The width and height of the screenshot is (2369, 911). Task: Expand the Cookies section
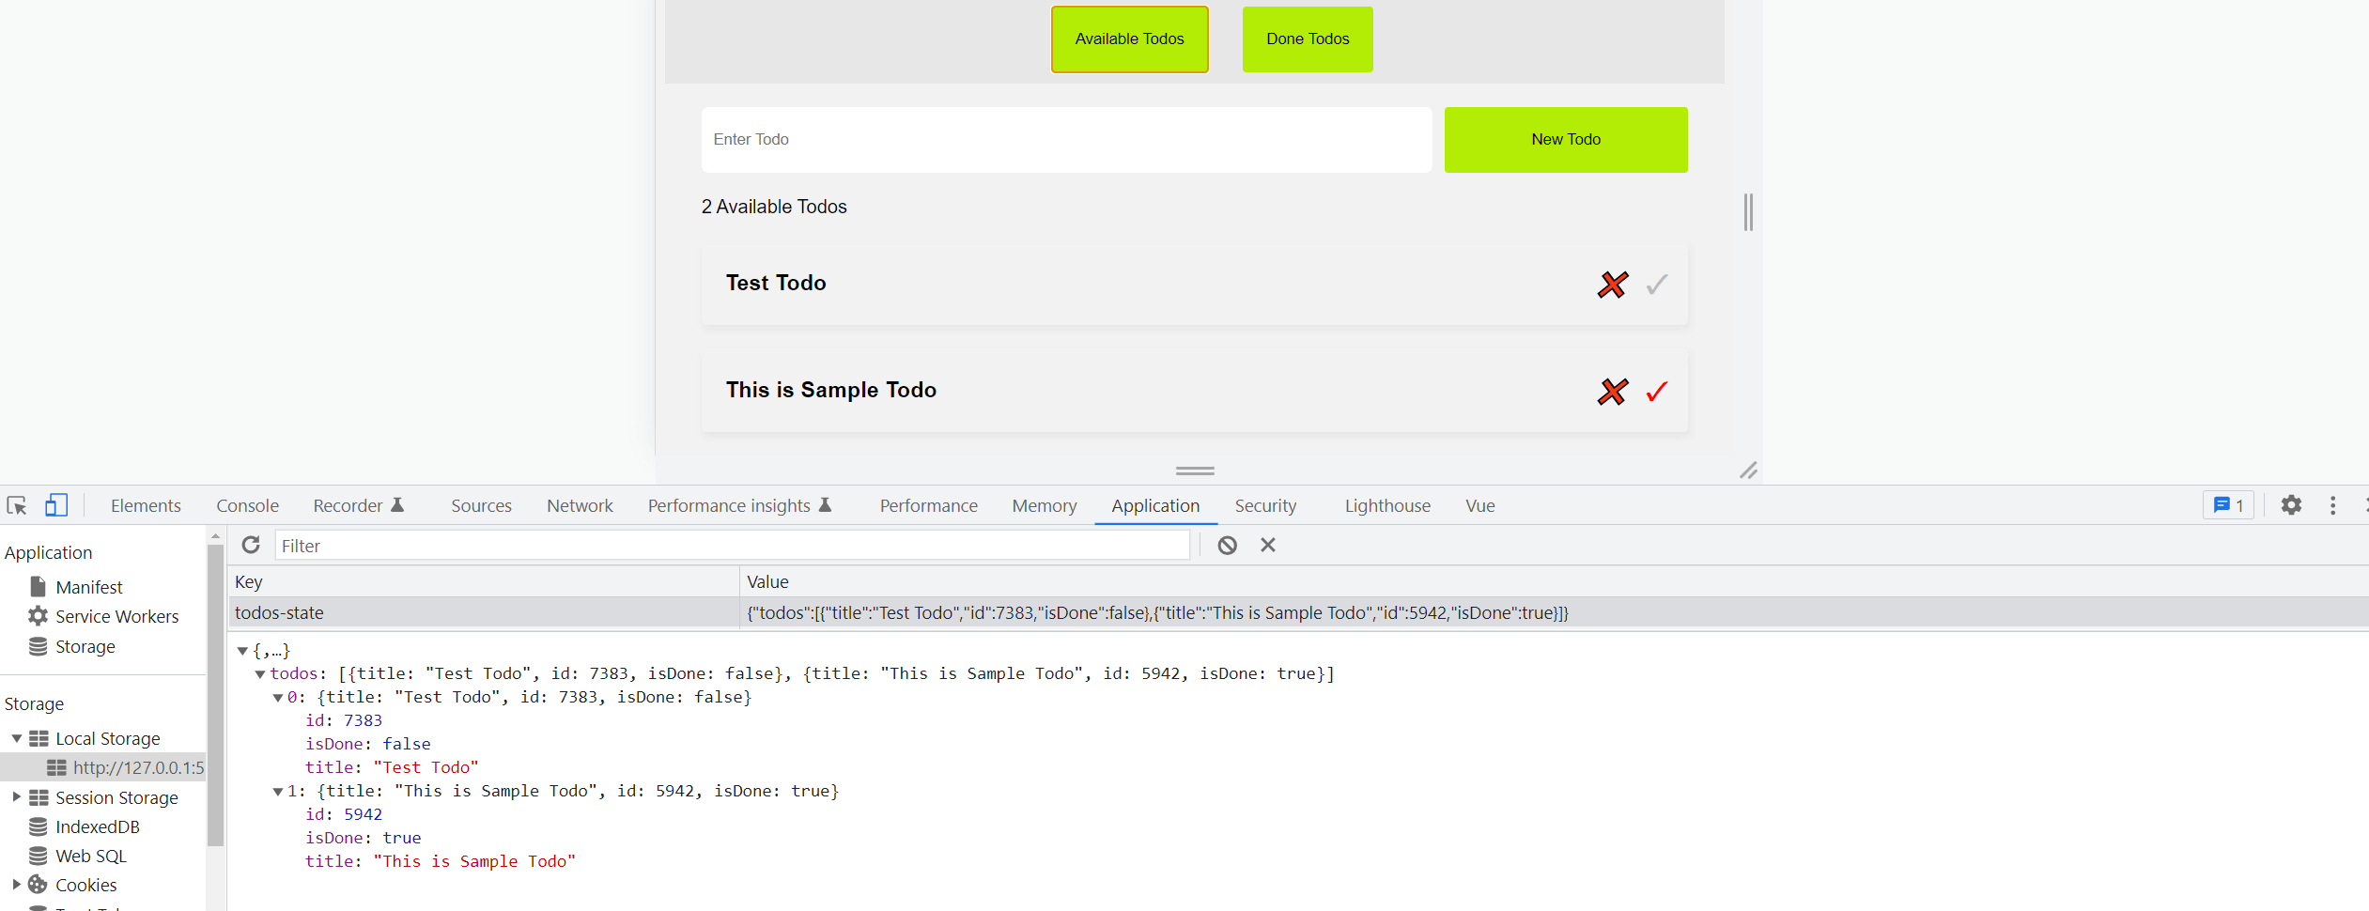point(16,885)
